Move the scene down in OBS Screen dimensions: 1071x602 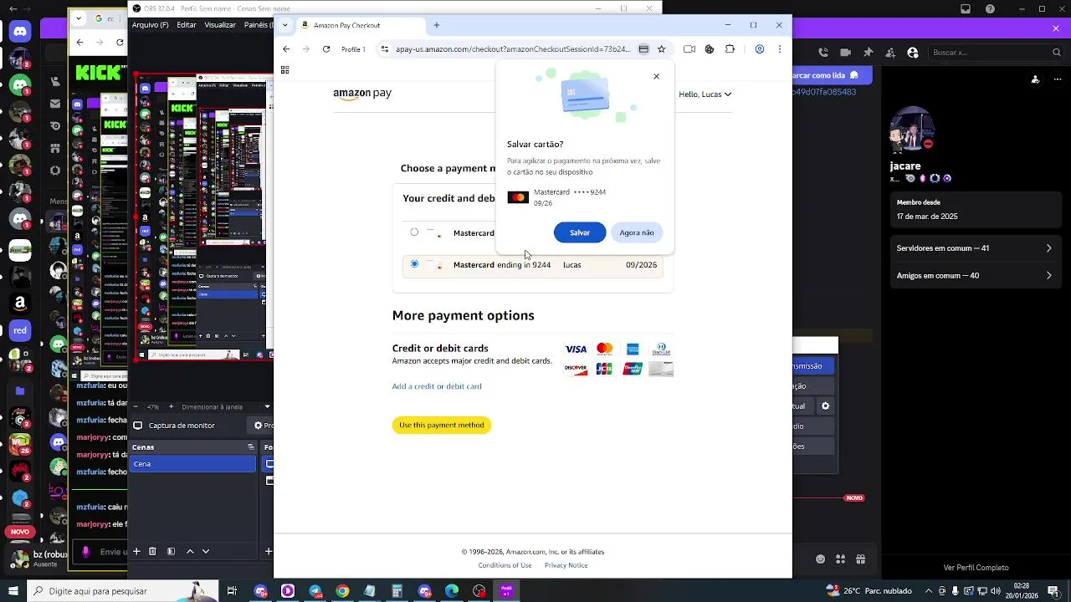click(x=206, y=551)
